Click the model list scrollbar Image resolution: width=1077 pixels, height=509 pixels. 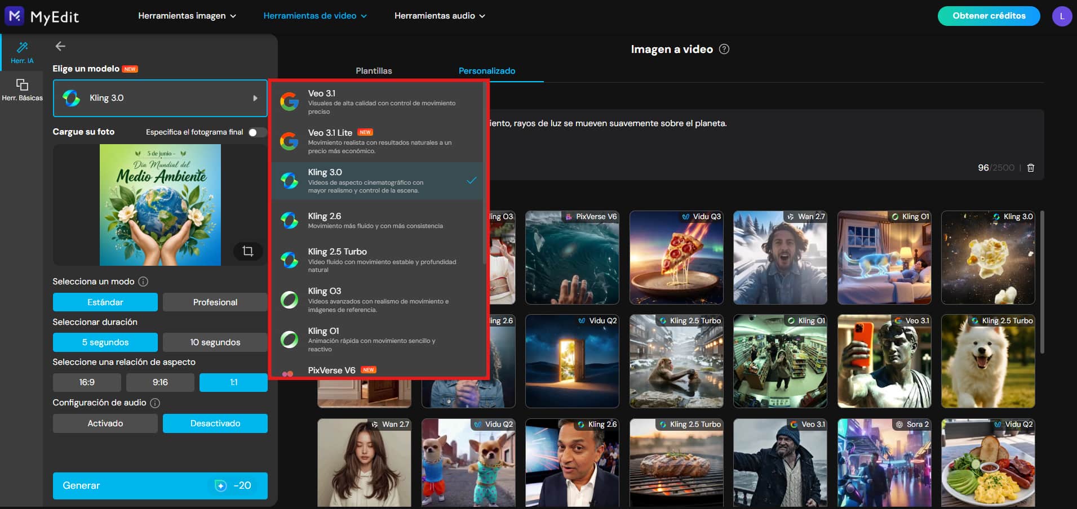[485, 175]
